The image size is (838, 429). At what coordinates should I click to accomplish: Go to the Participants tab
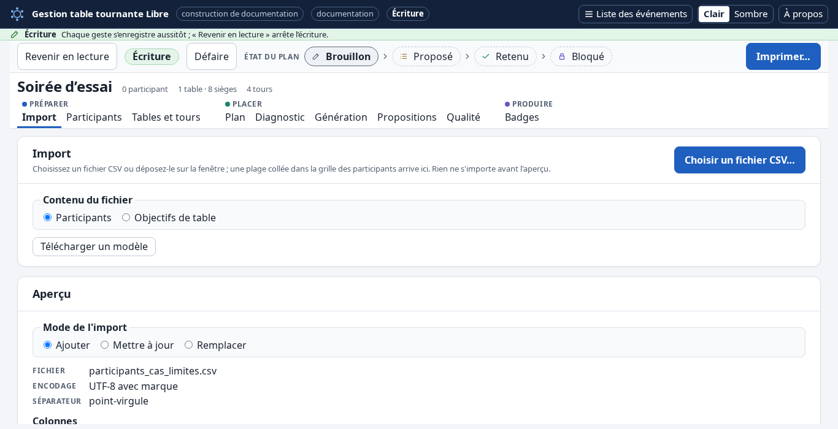click(x=94, y=117)
